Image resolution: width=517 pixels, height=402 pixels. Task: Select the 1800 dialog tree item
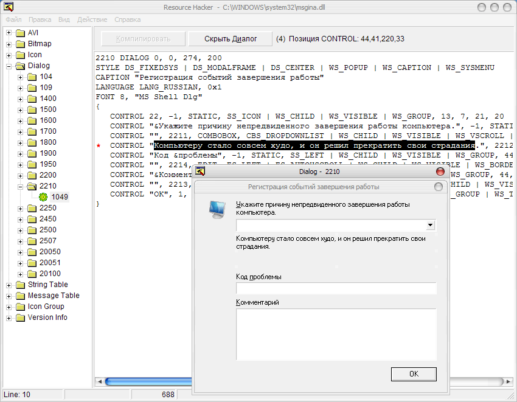[48, 142]
